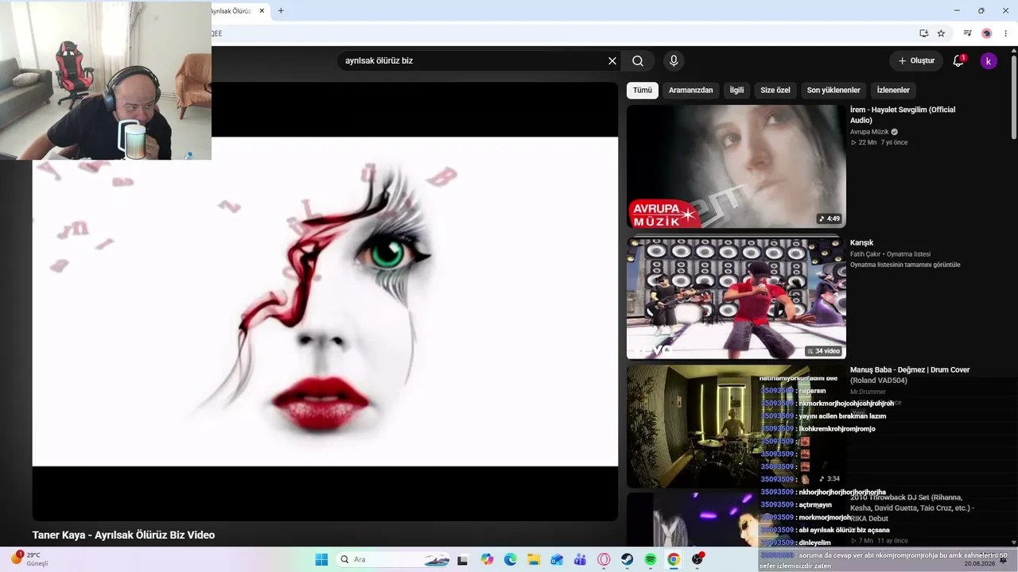Select the Tümü filter chip
This screenshot has height=572, width=1018.
click(x=643, y=91)
